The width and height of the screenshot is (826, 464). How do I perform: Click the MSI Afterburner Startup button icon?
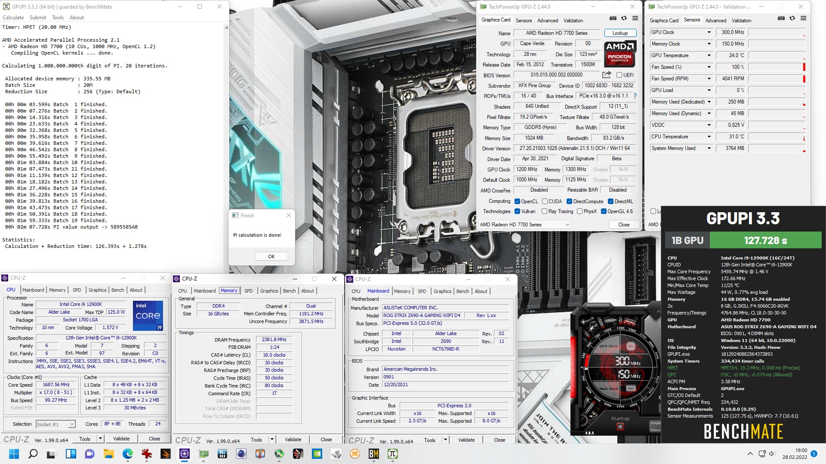coord(620,427)
